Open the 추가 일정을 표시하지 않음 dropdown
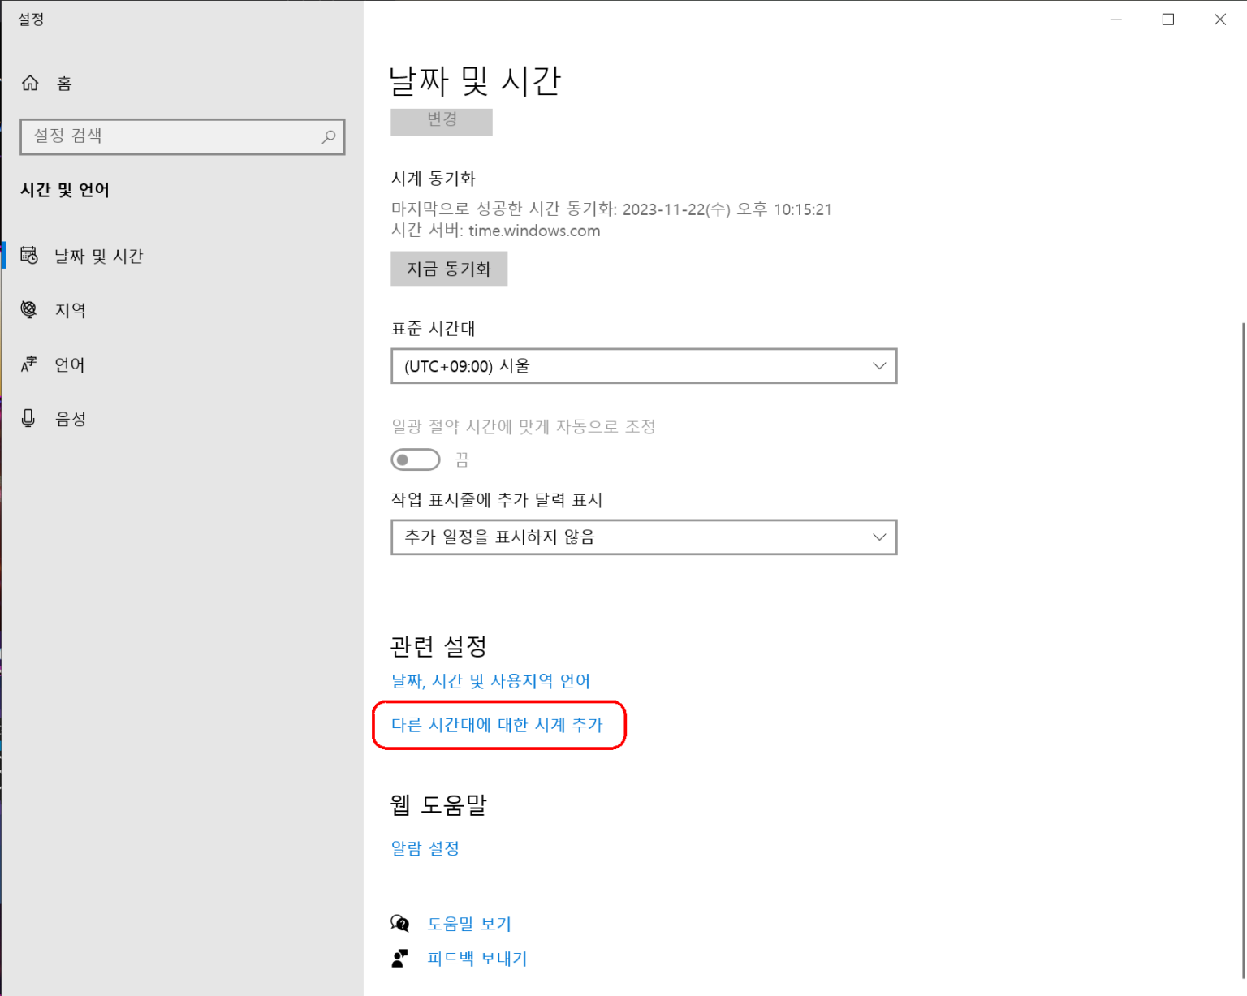The image size is (1247, 996). point(644,537)
